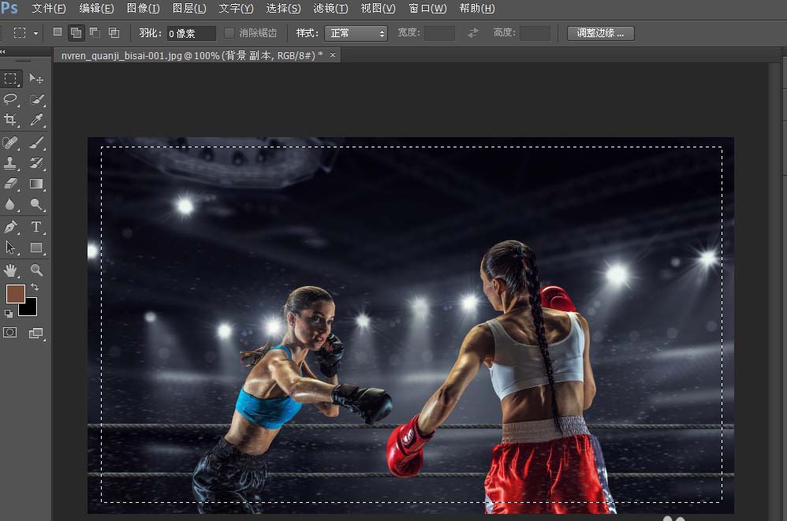Choose the Horizontal Type tool
The image size is (787, 521).
point(36,226)
